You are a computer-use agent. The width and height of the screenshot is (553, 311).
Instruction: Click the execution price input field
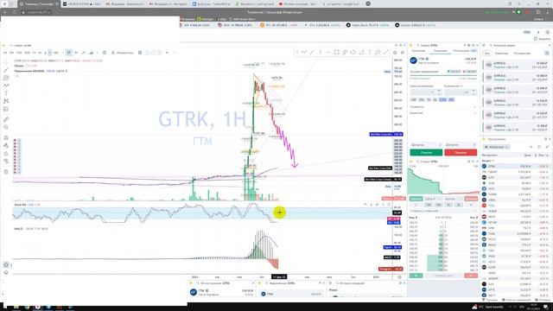coord(425,92)
